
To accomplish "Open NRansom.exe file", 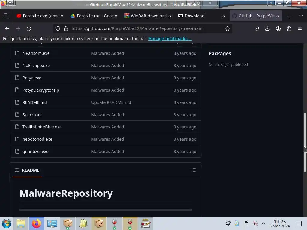I will click(x=36, y=53).
